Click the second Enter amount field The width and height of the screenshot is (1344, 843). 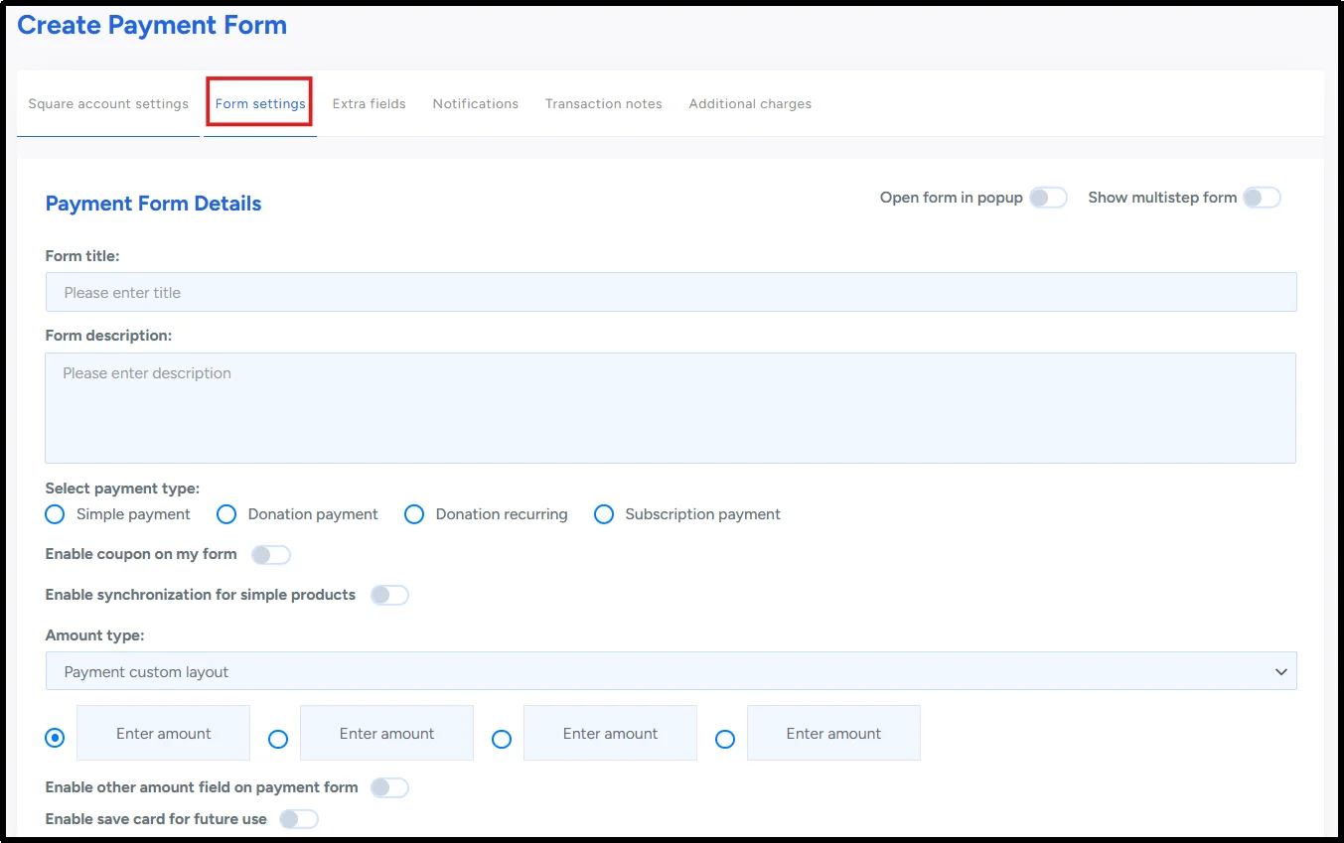[x=386, y=733]
